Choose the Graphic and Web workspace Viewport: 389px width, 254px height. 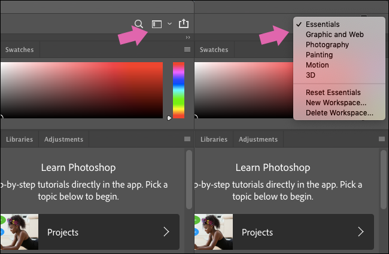click(335, 35)
